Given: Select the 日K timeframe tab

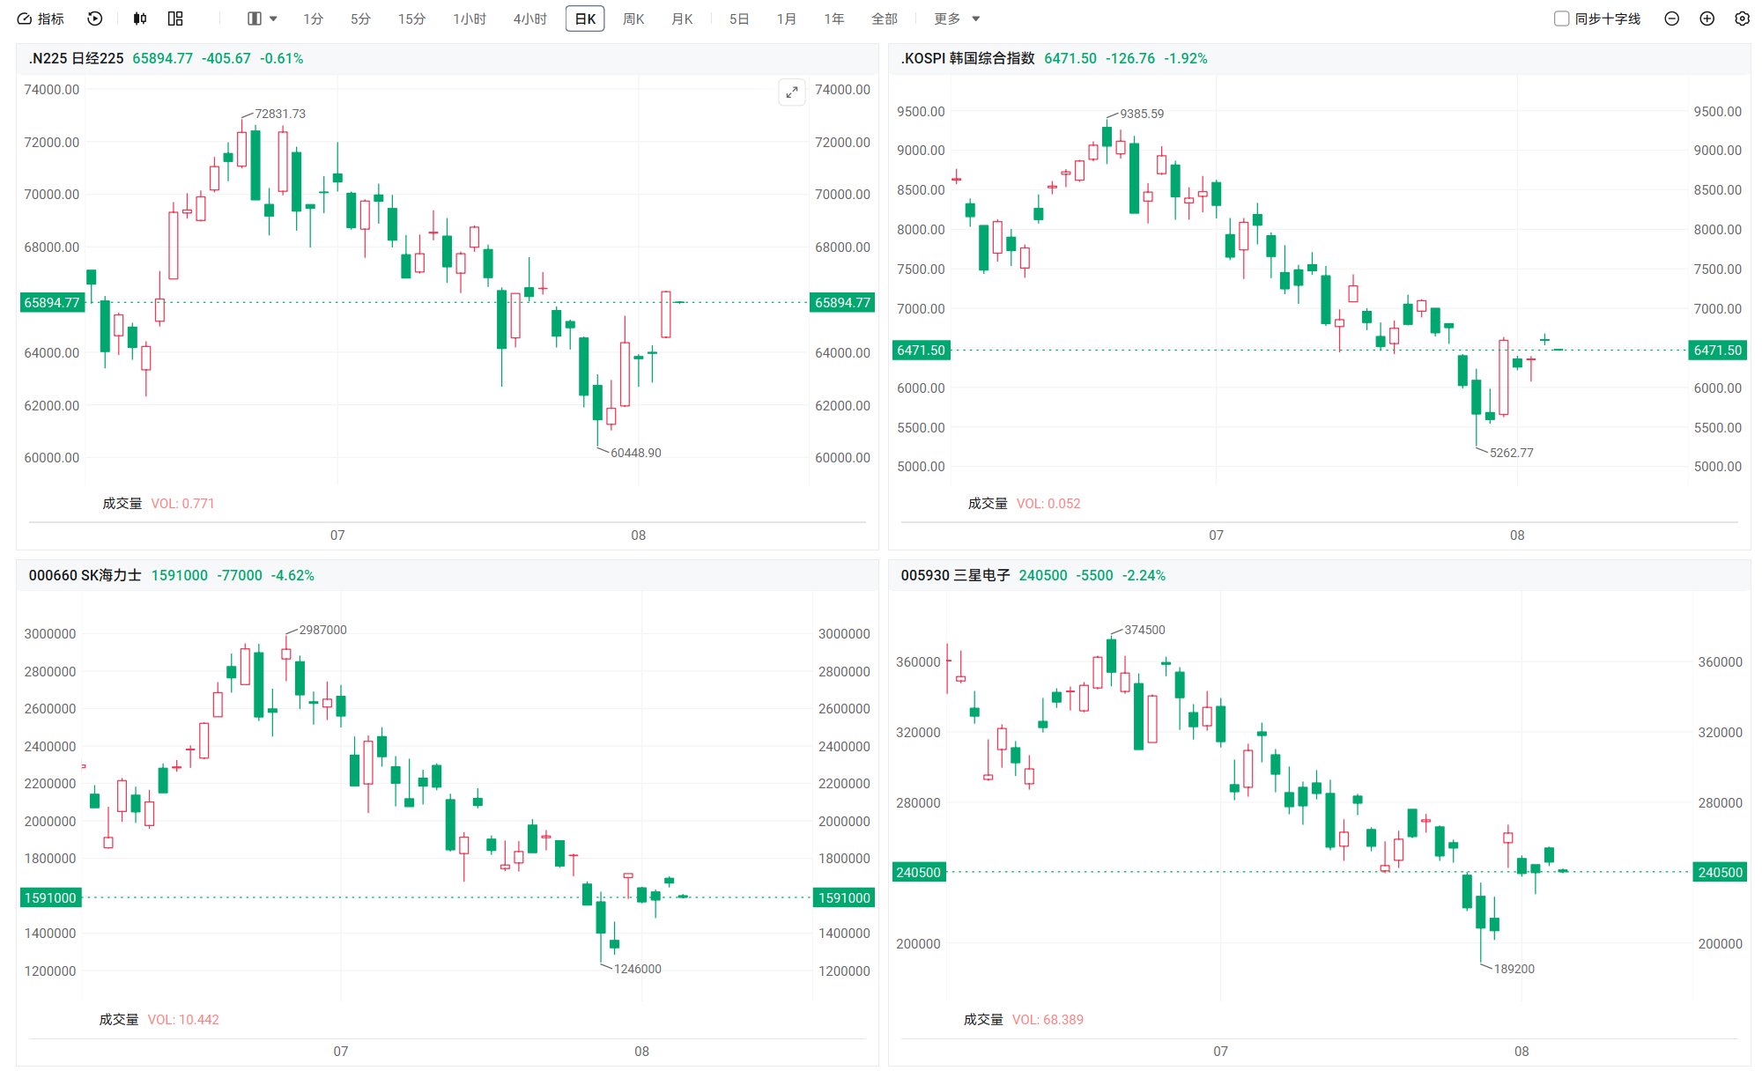Looking at the screenshot, I should pyautogui.click(x=585, y=18).
